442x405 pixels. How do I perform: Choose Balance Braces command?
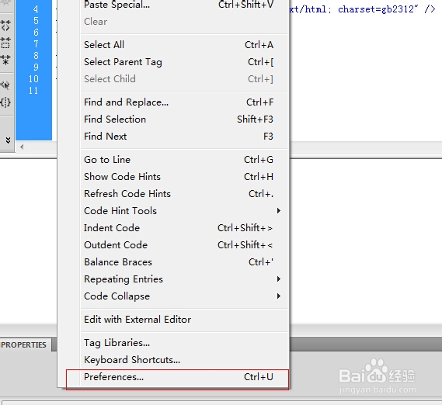(x=178, y=262)
